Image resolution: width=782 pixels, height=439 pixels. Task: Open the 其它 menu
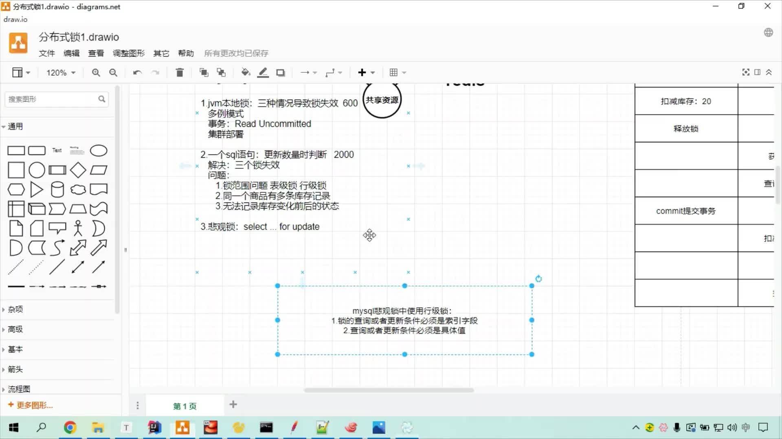pos(161,53)
